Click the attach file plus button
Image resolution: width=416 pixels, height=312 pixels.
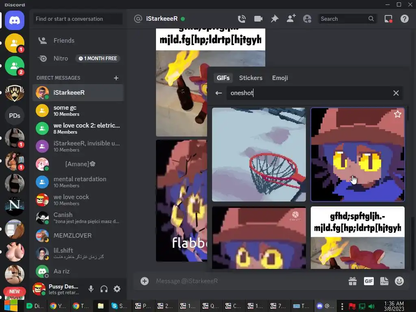pyautogui.click(x=145, y=281)
